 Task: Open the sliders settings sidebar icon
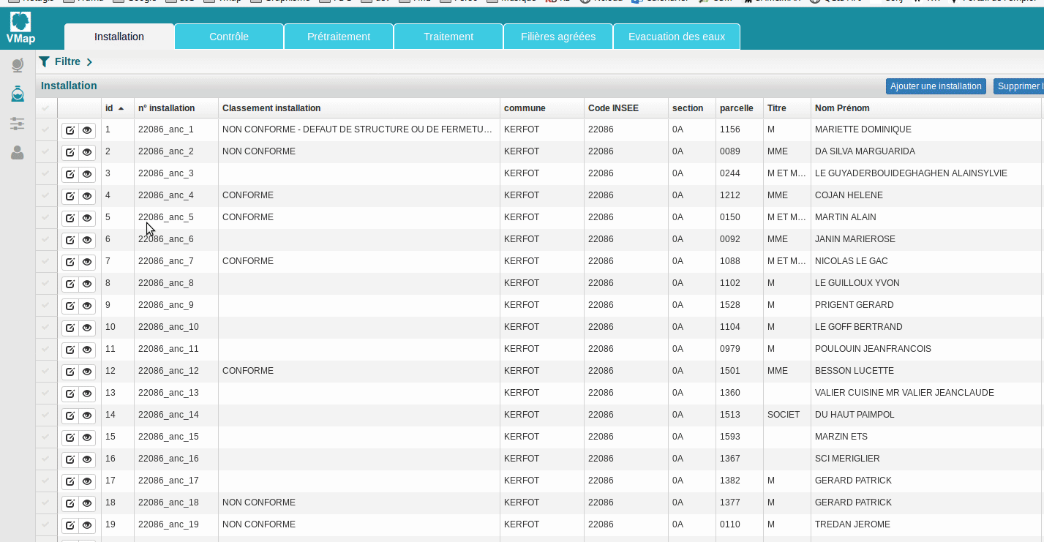coord(18,124)
